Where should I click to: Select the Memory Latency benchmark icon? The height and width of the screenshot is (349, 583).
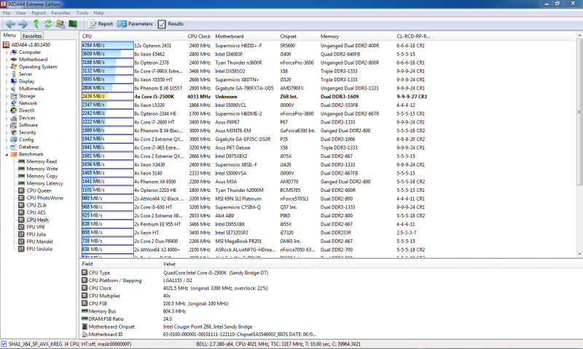(x=21, y=183)
